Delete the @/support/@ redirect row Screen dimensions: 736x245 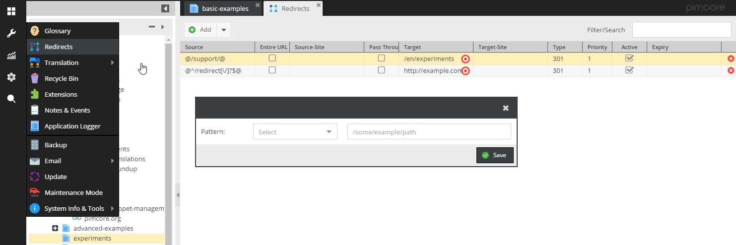point(731,59)
